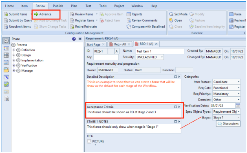
Task: Open the Req Priority Mandatory dropdown
Action: pos(238,94)
